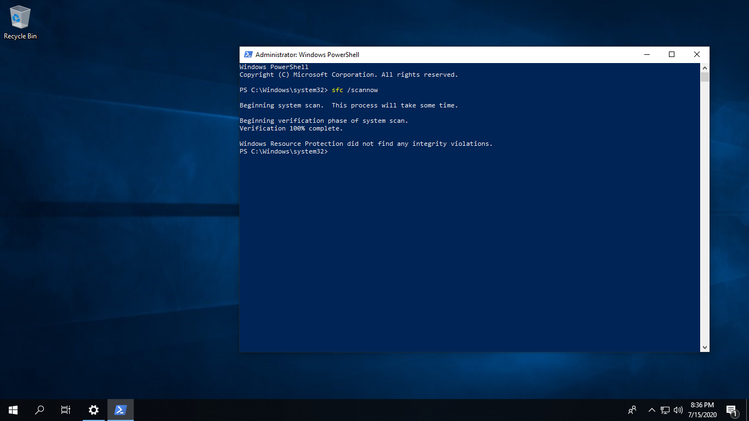The image size is (749, 421).
Task: Open taskbar Search magnifier
Action: coord(39,410)
